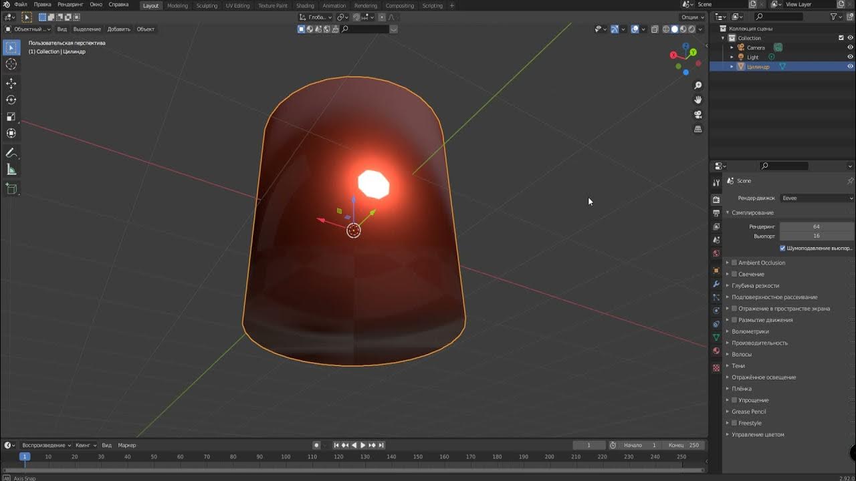Switch to rendered viewport shading
This screenshot has height=481, width=856.
[x=692, y=29]
